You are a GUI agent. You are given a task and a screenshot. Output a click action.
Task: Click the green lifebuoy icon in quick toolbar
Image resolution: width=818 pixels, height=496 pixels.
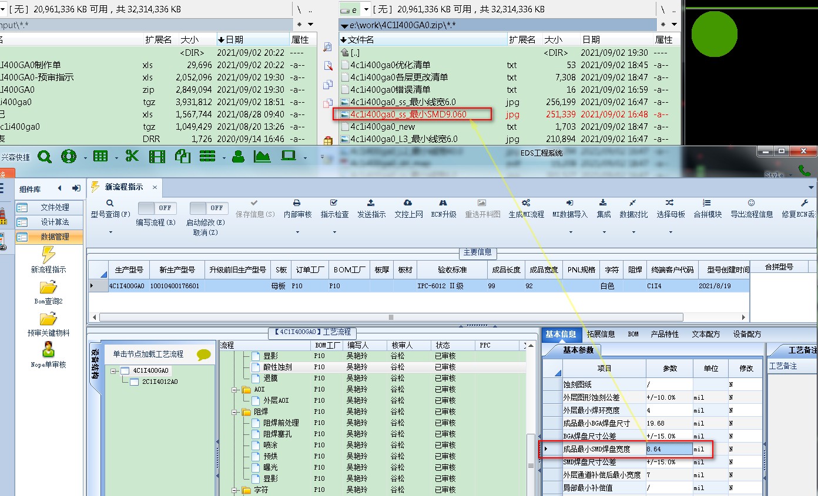(69, 157)
